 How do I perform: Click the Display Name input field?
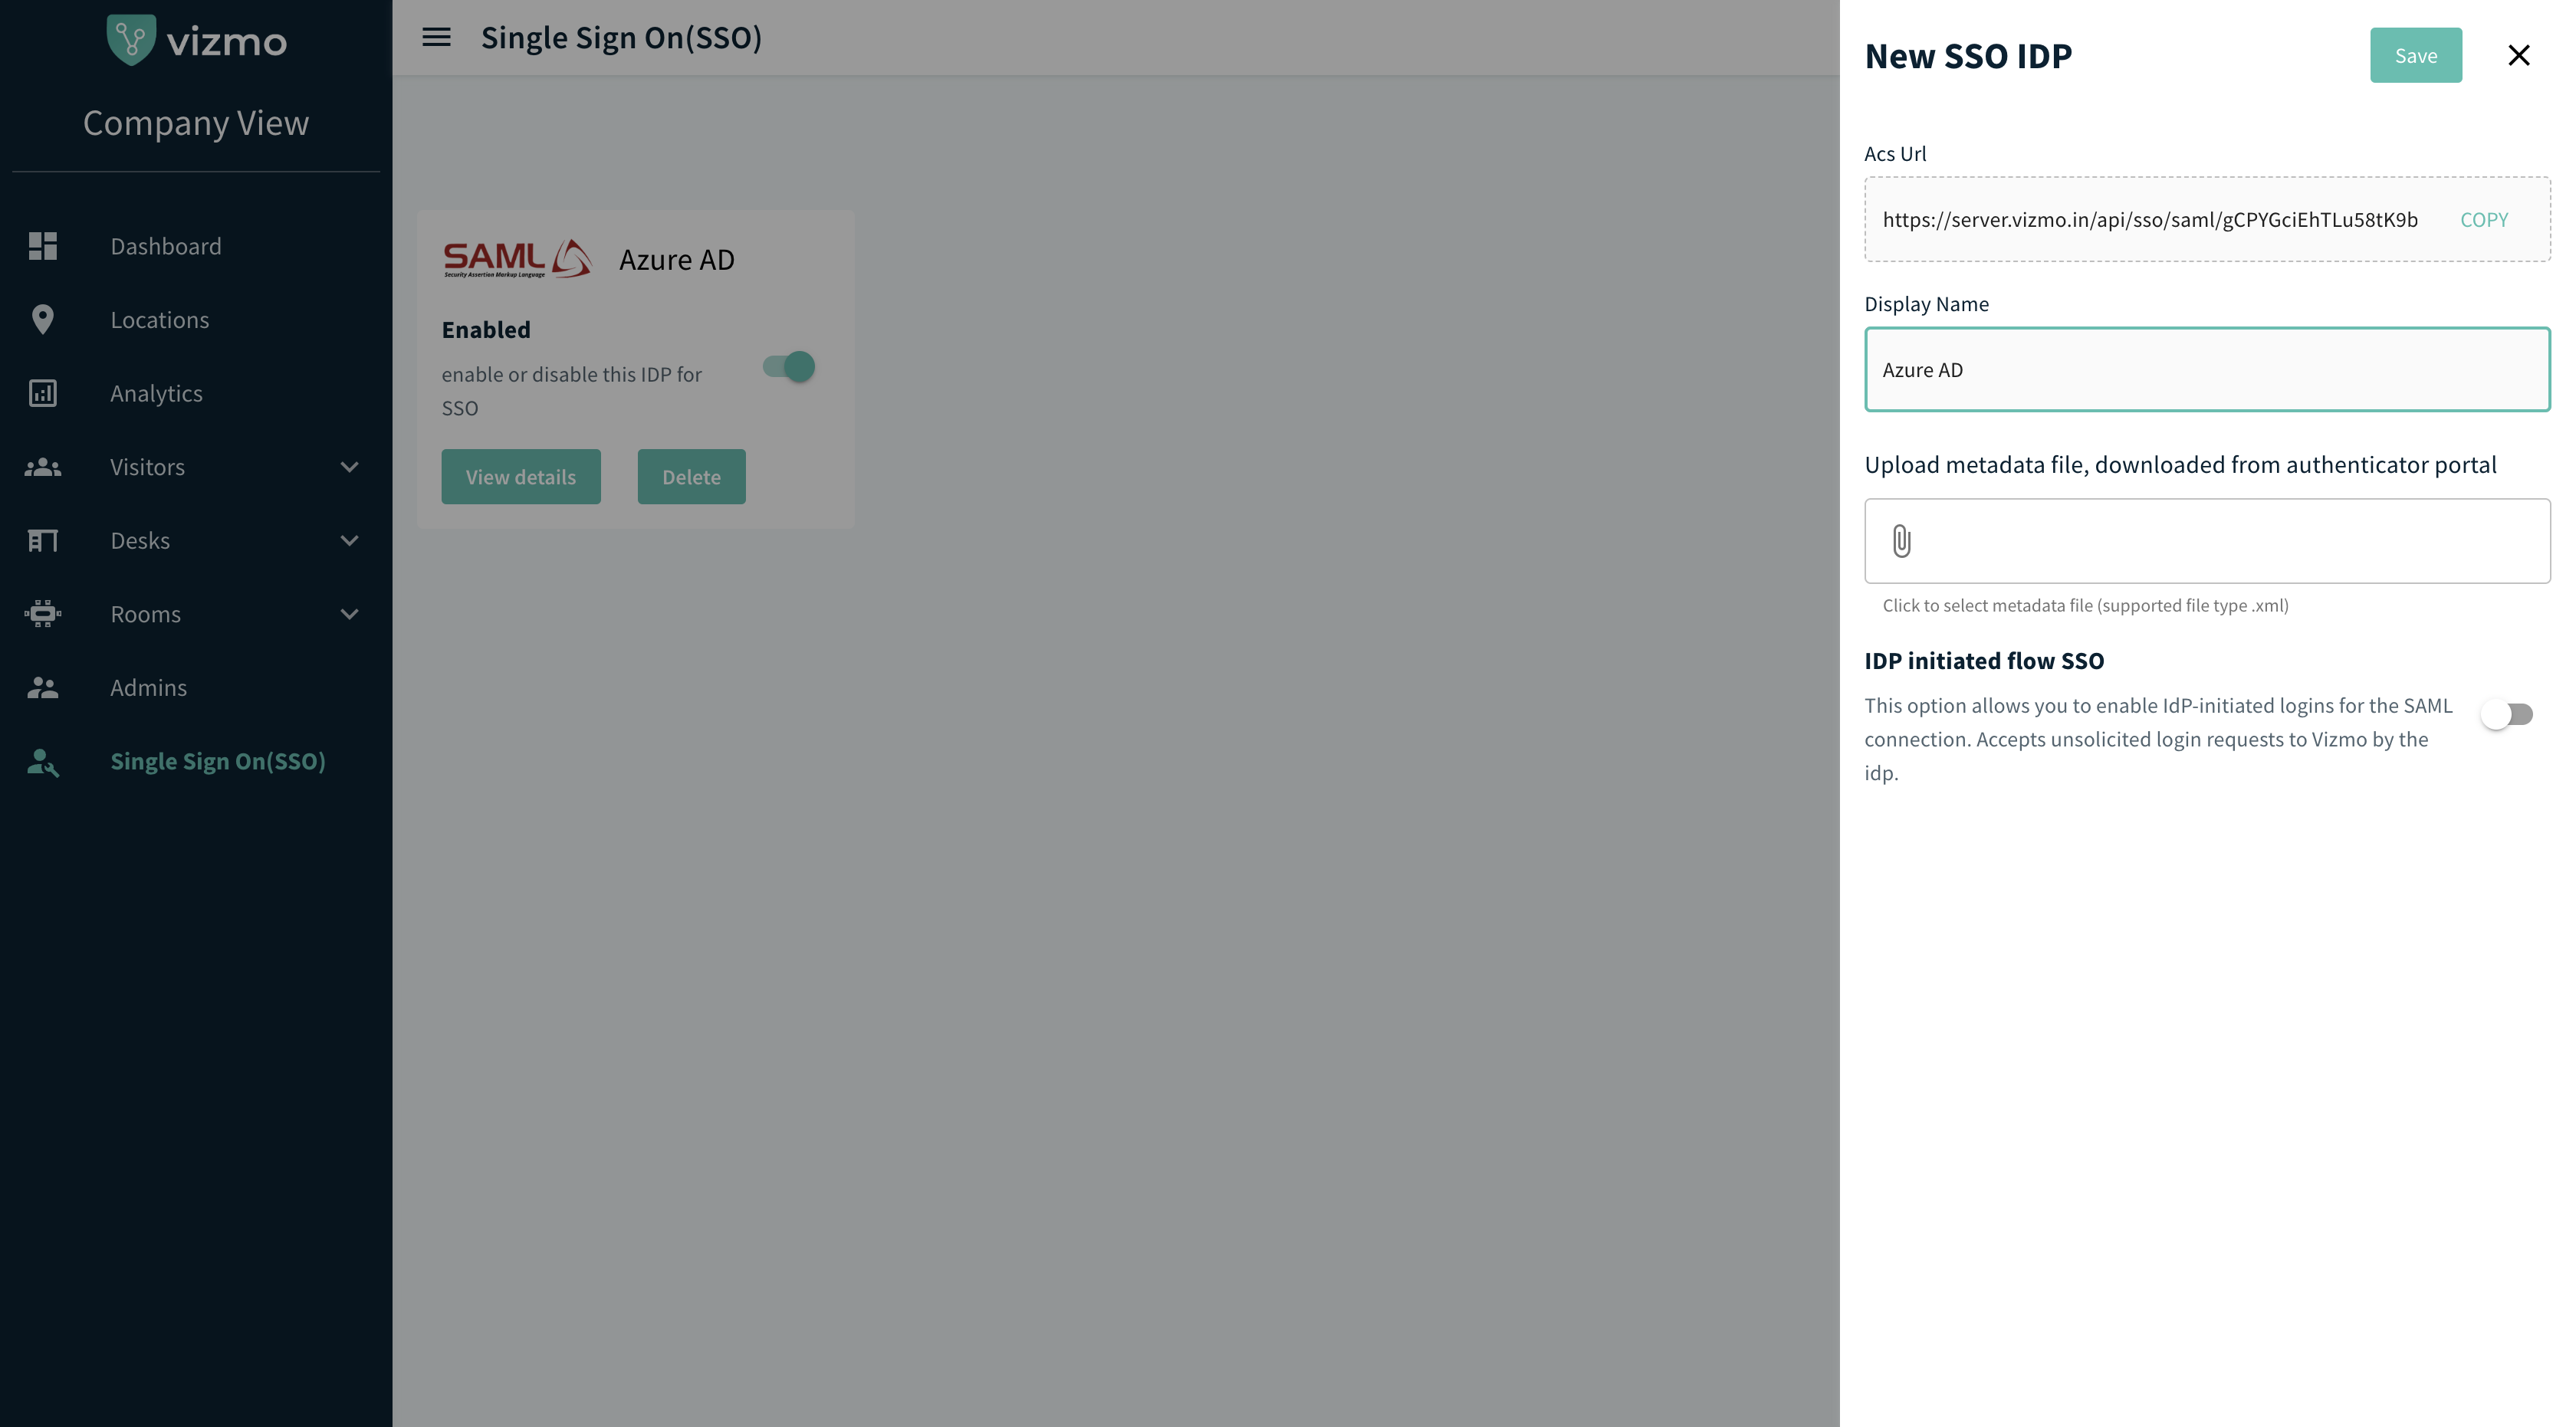(x=2206, y=369)
